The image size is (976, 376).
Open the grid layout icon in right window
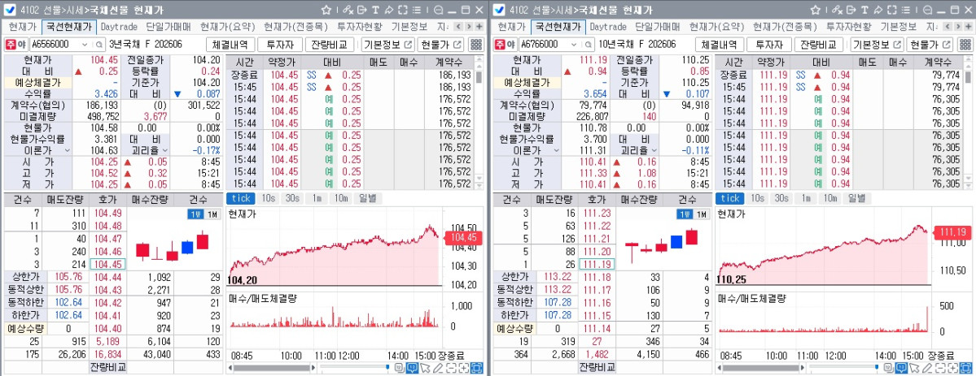pyautogui.click(x=965, y=45)
